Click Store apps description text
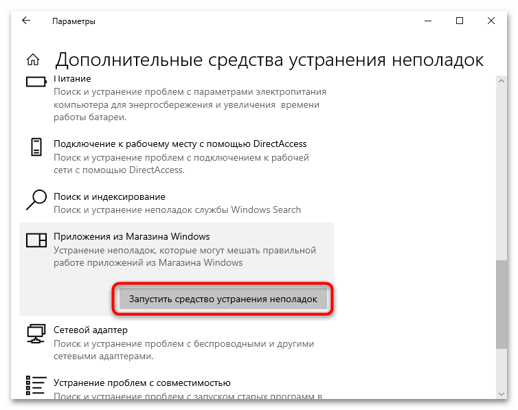 185,256
